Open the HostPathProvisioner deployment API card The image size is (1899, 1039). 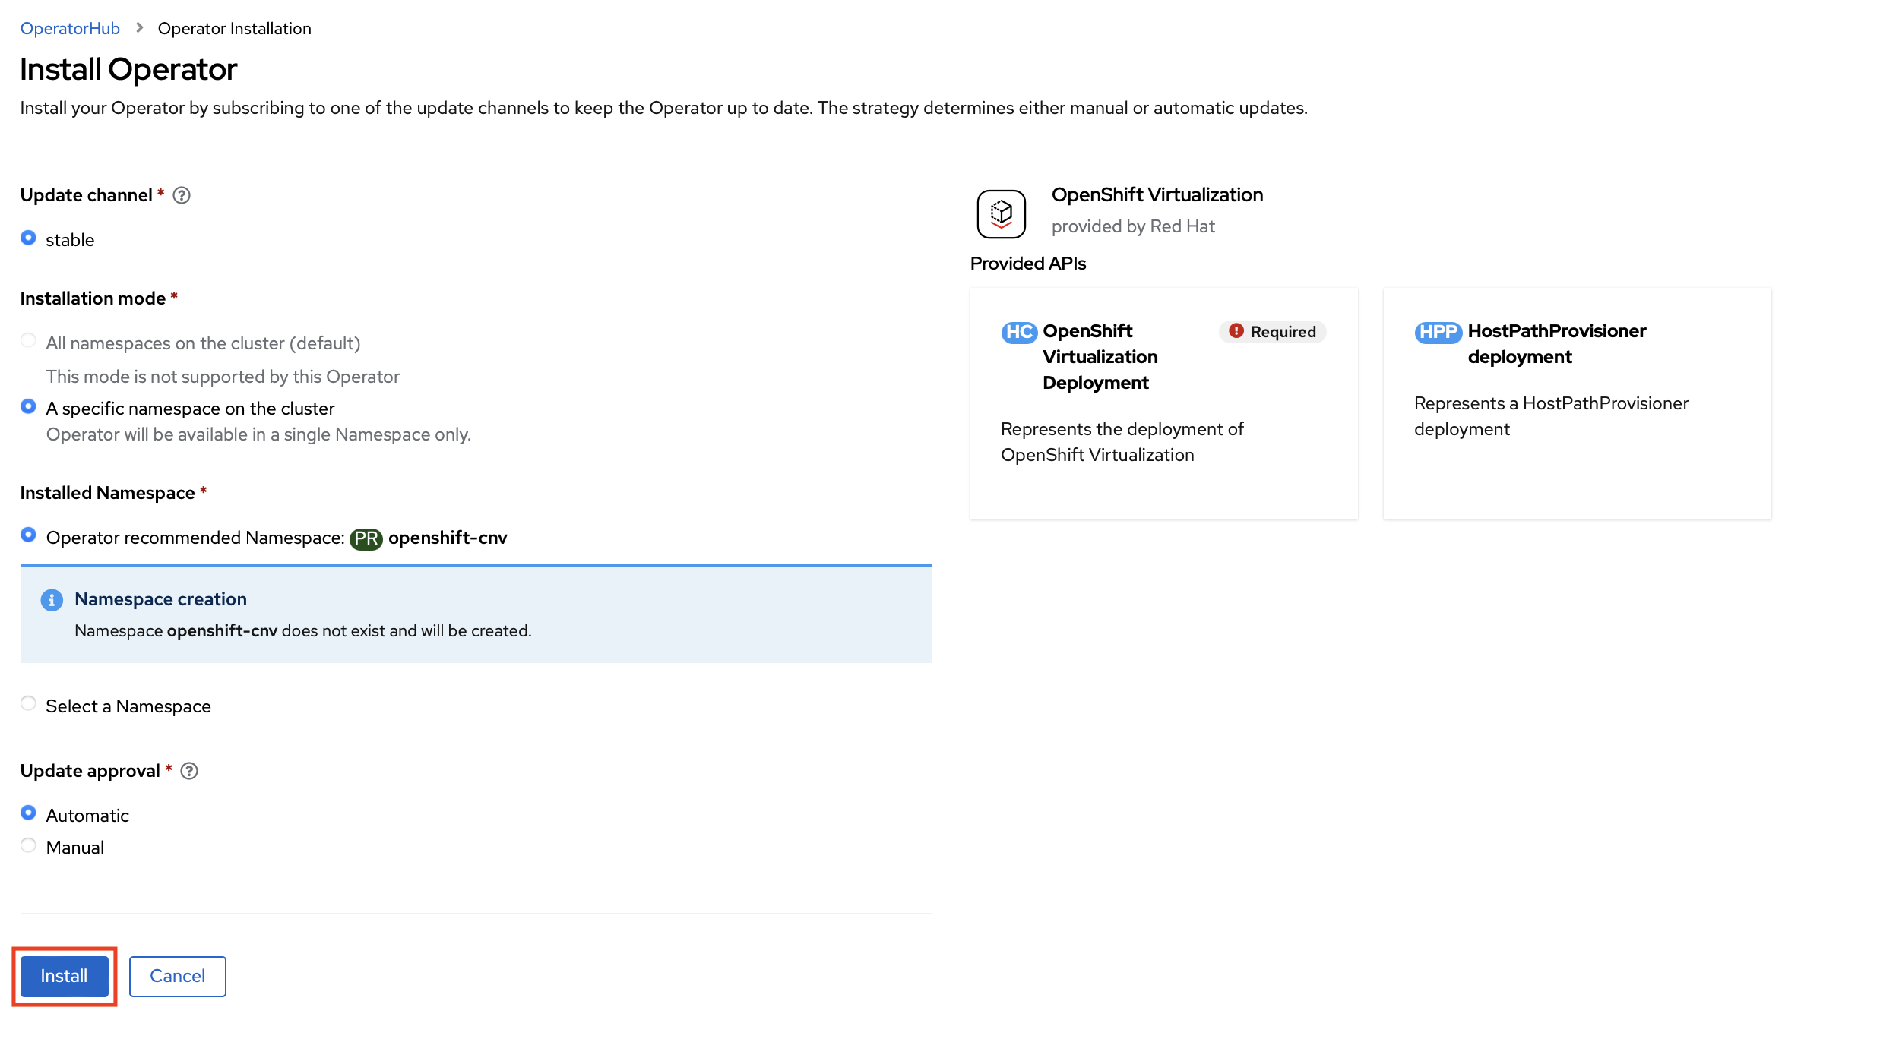pos(1576,403)
